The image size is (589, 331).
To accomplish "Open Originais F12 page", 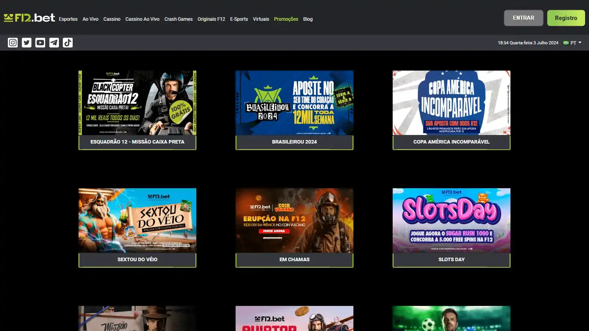I will (211, 19).
